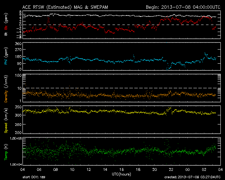The image size is (225, 180).
Task: Click the cyan 'Phi' axis label
Action: (6, 62)
